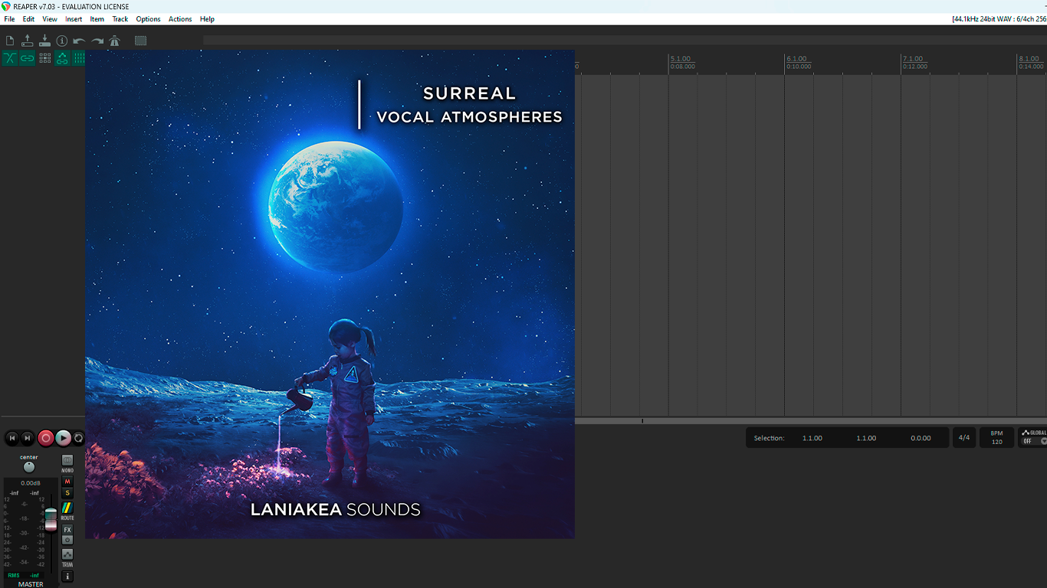Toggle envelope points linked to items
Screen dimensions: 1047x588
(x=62, y=58)
